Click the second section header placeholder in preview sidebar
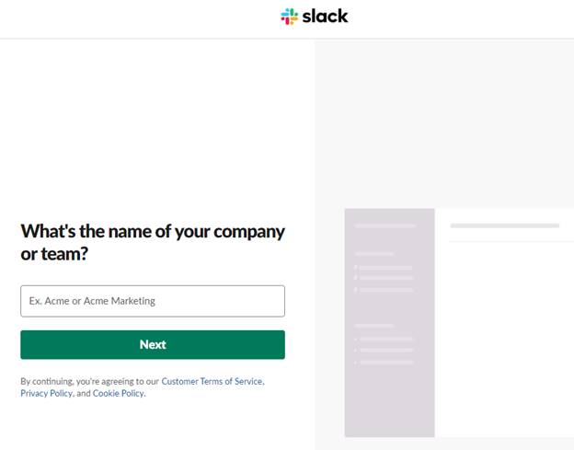This screenshot has height=450, width=574. tap(374, 325)
